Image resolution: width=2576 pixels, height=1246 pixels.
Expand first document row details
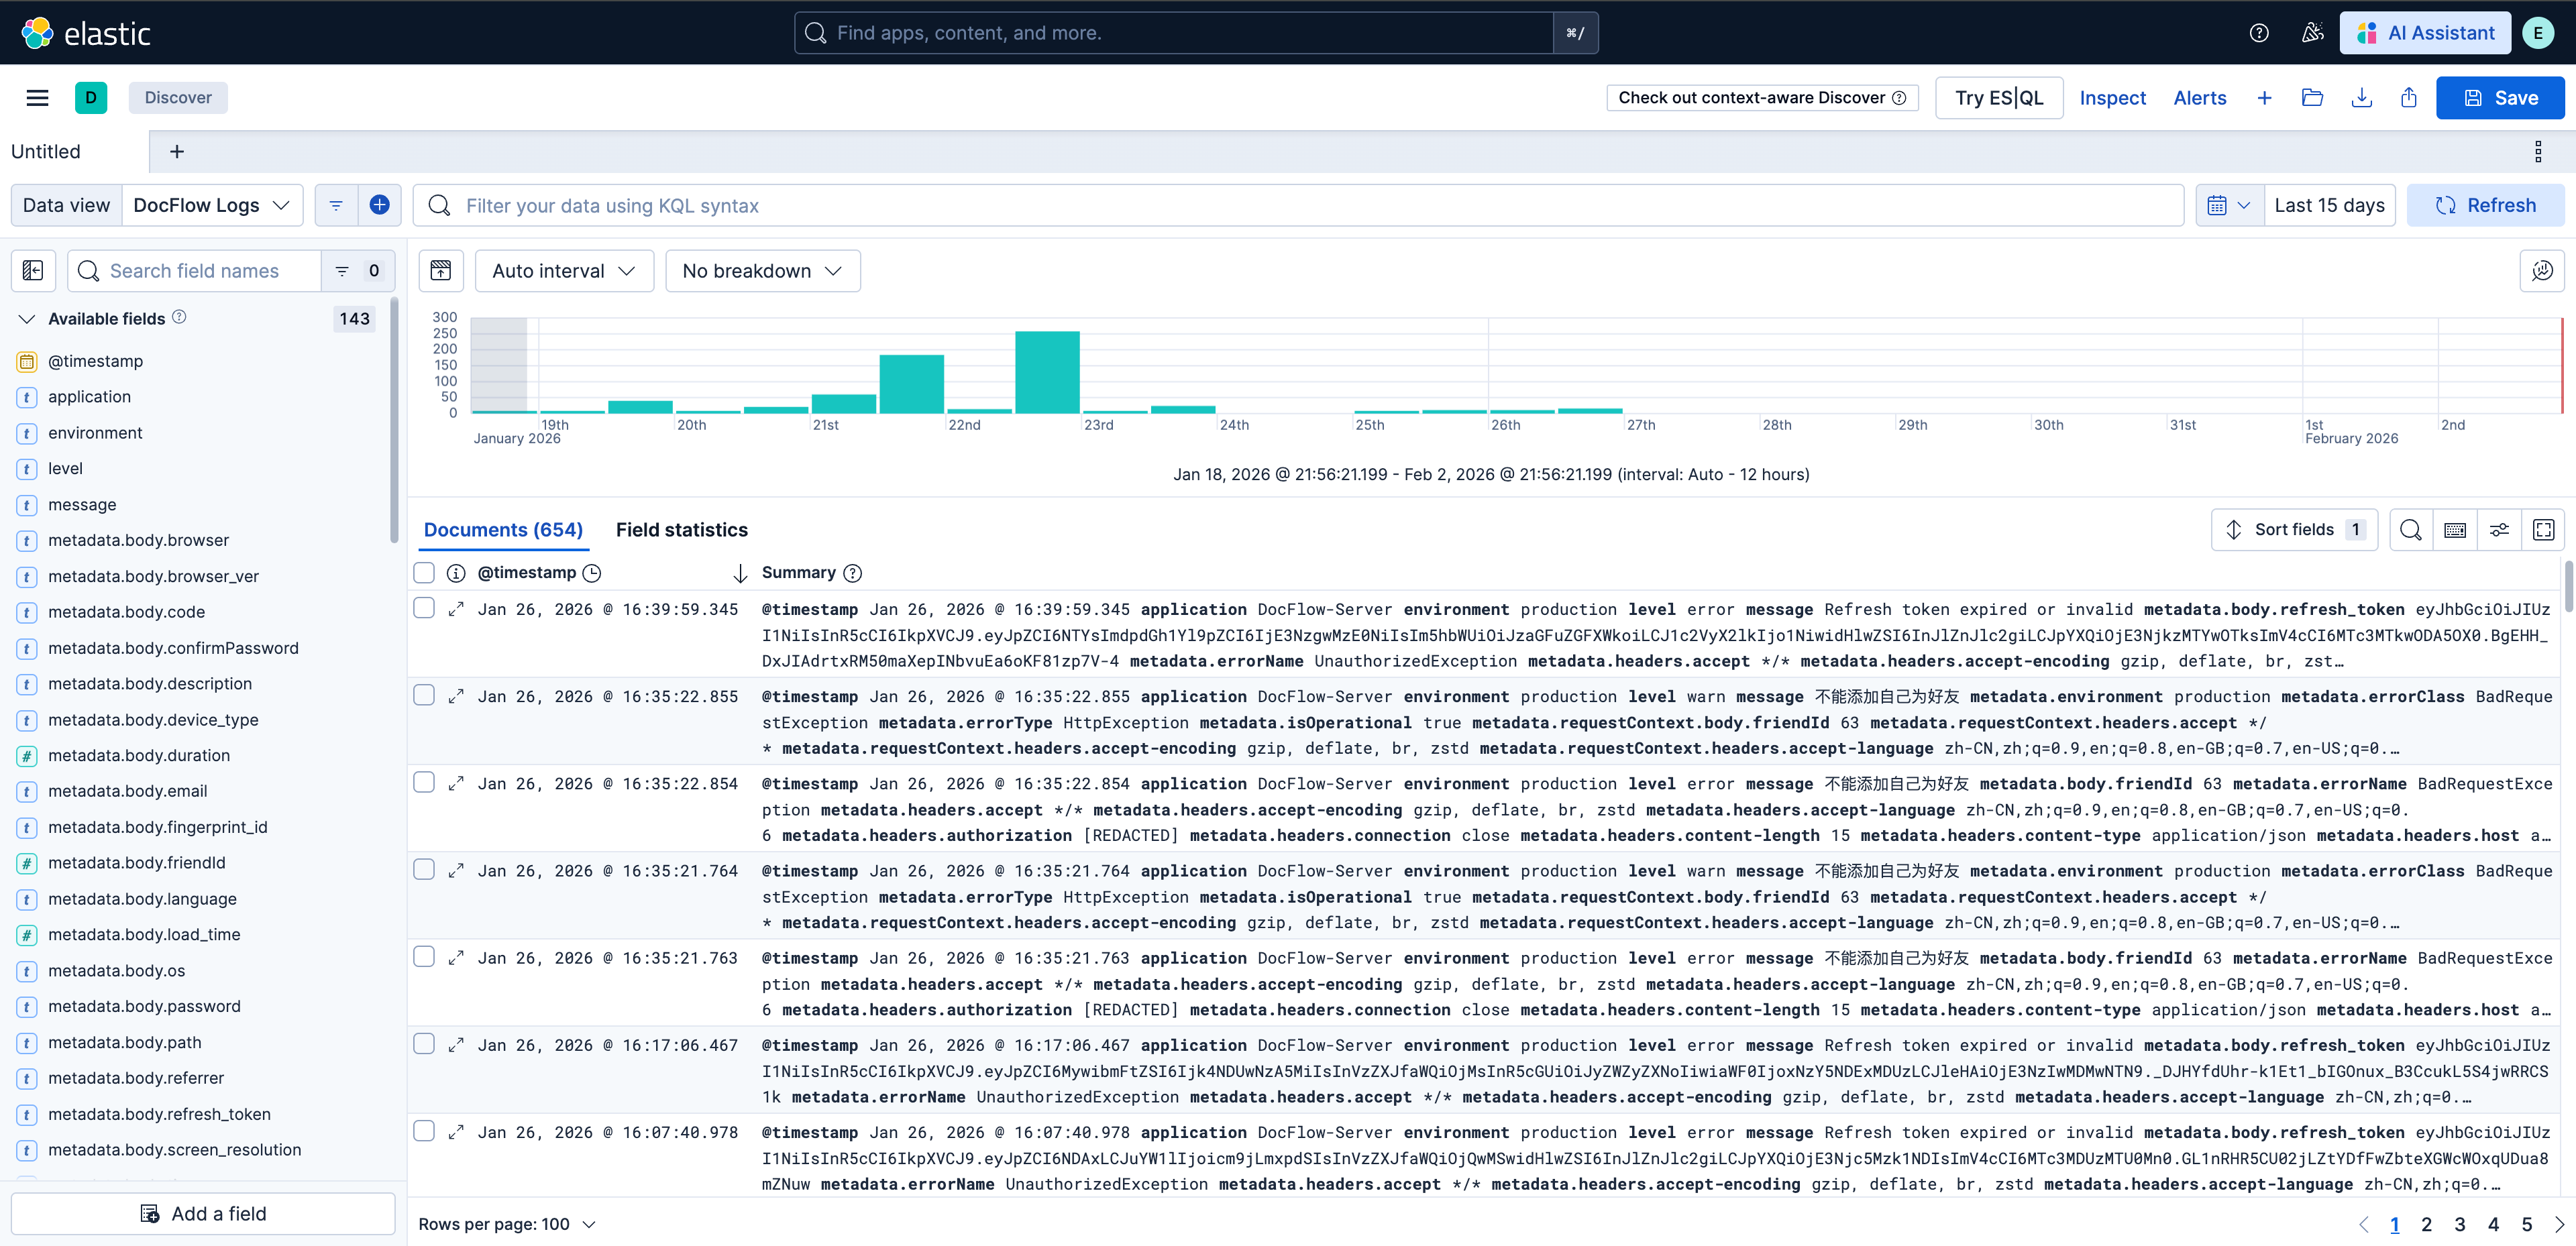click(x=456, y=609)
